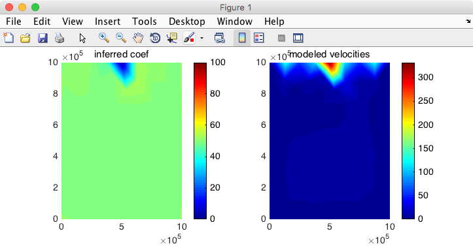Image resolution: width=473 pixels, height=246 pixels.
Task: Expand the brush color dropdown arrow
Action: coord(201,38)
